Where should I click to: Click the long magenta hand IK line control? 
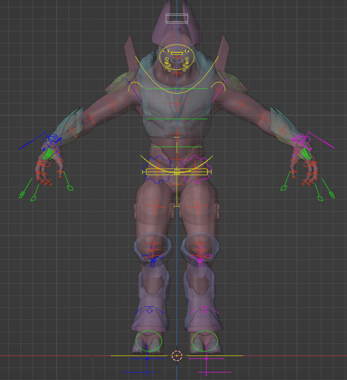(x=321, y=140)
